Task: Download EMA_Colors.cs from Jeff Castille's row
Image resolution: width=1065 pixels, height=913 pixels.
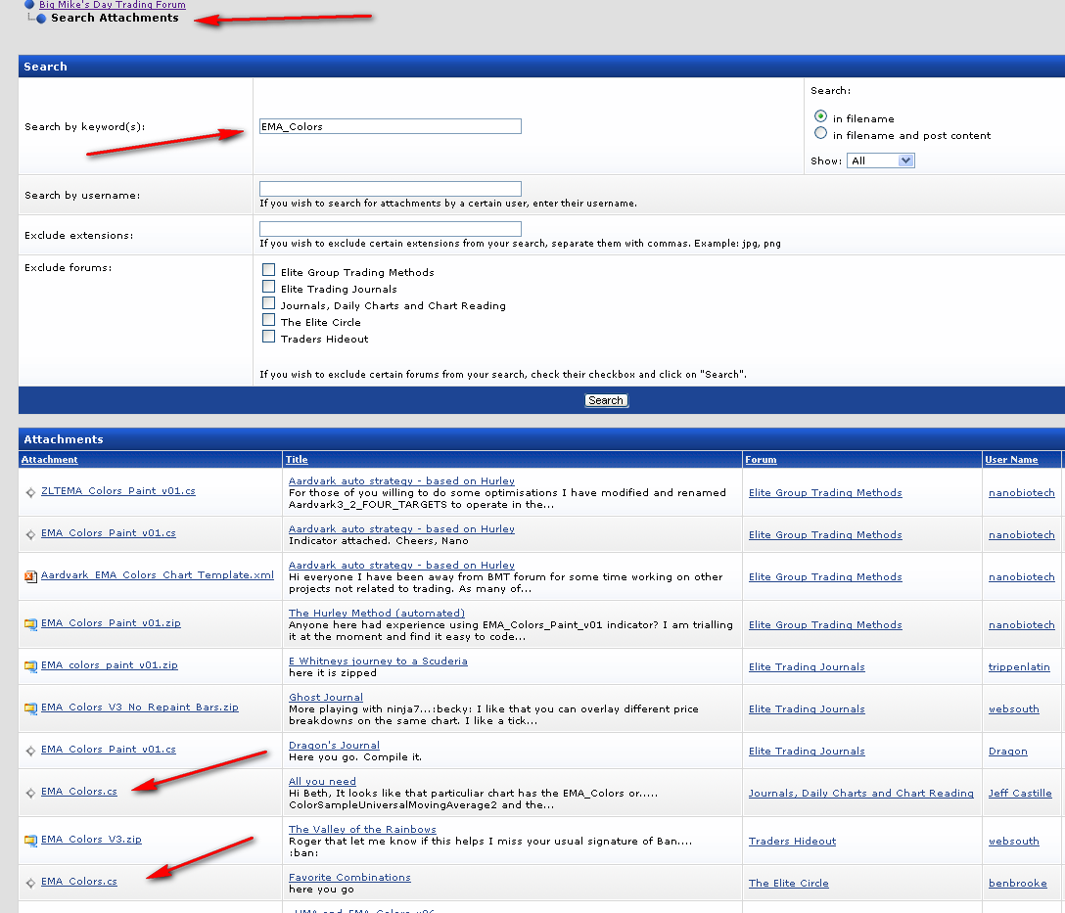Action: tap(78, 792)
